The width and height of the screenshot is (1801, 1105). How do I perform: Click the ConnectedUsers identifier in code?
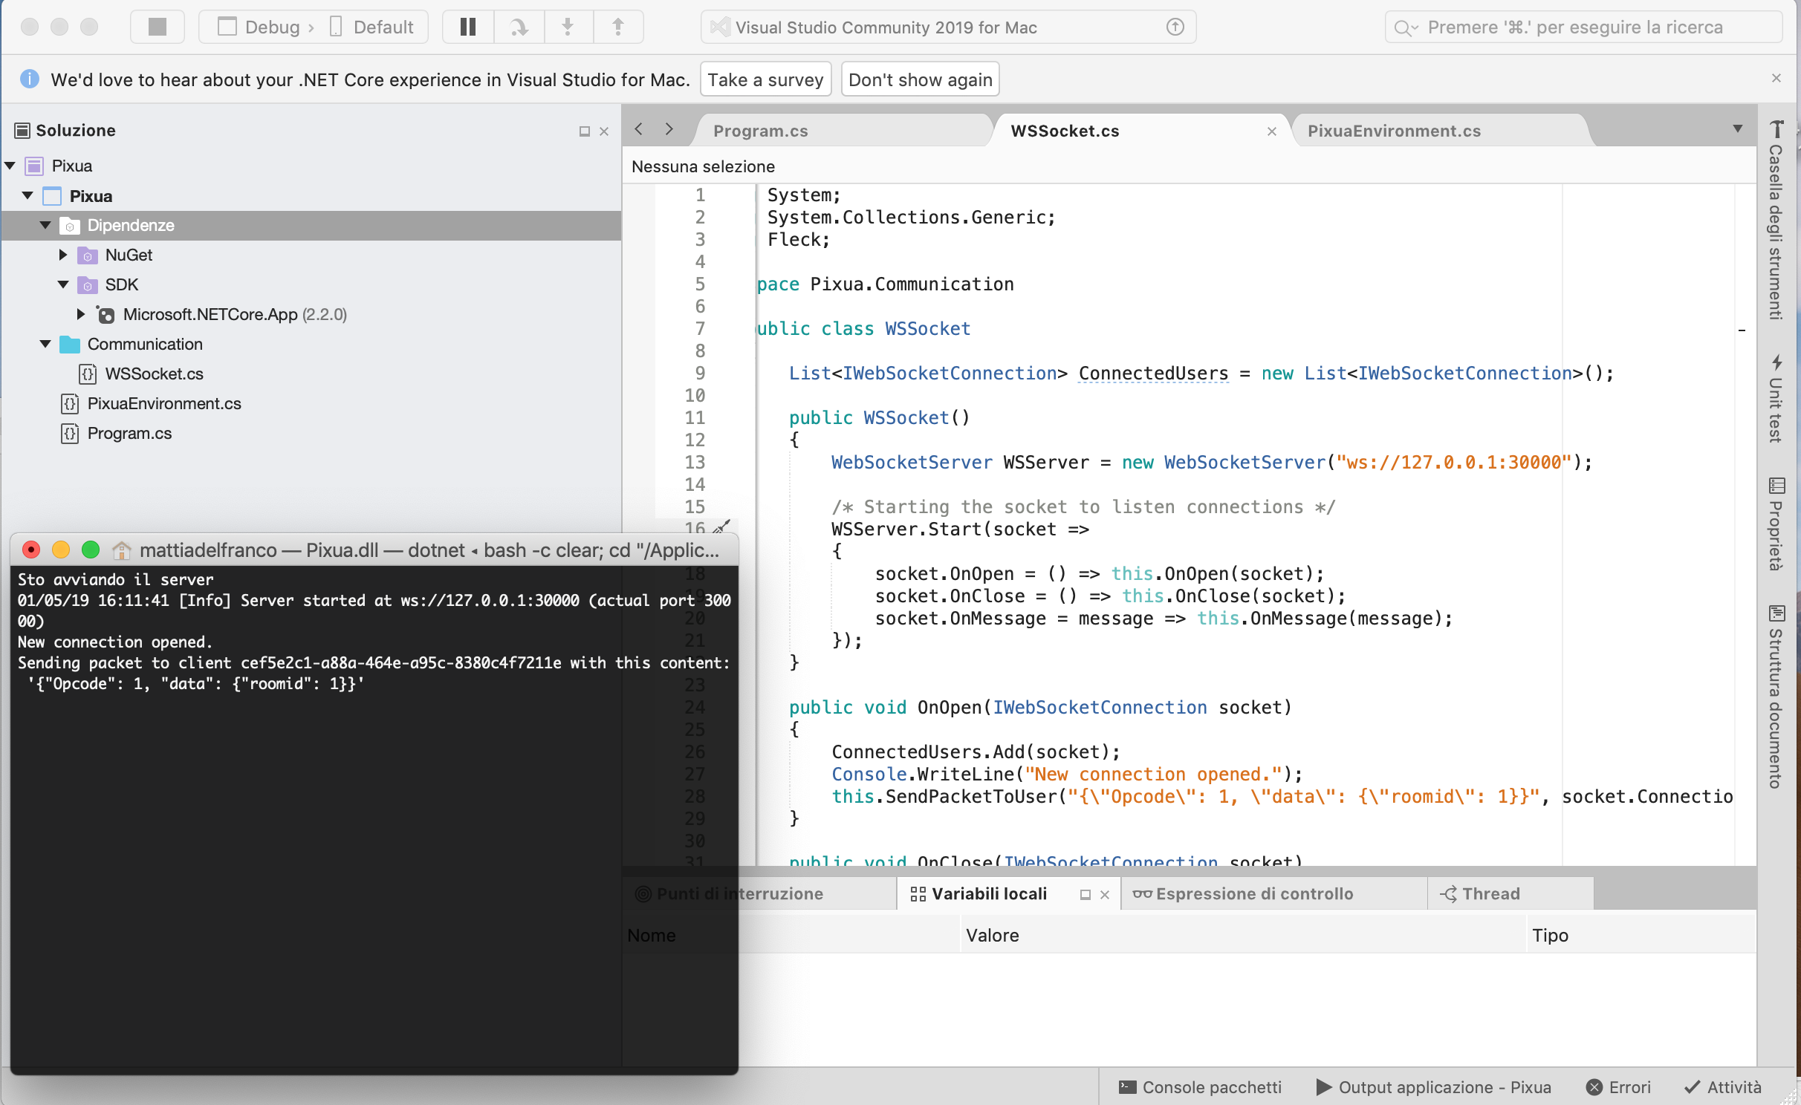1153,374
